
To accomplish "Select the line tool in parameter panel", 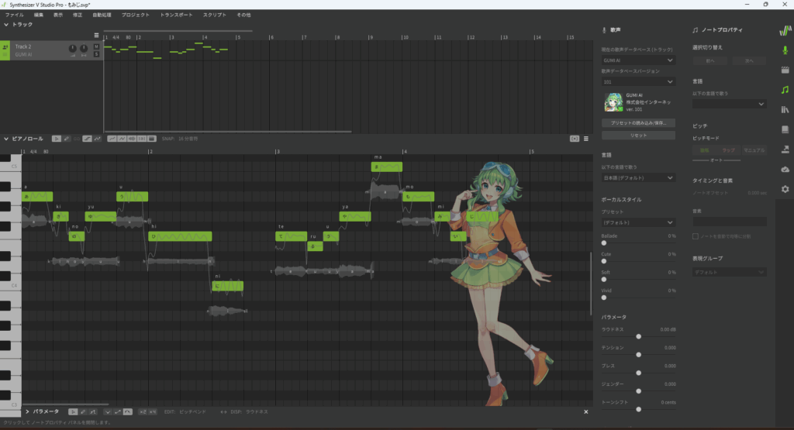I will pos(93,411).
